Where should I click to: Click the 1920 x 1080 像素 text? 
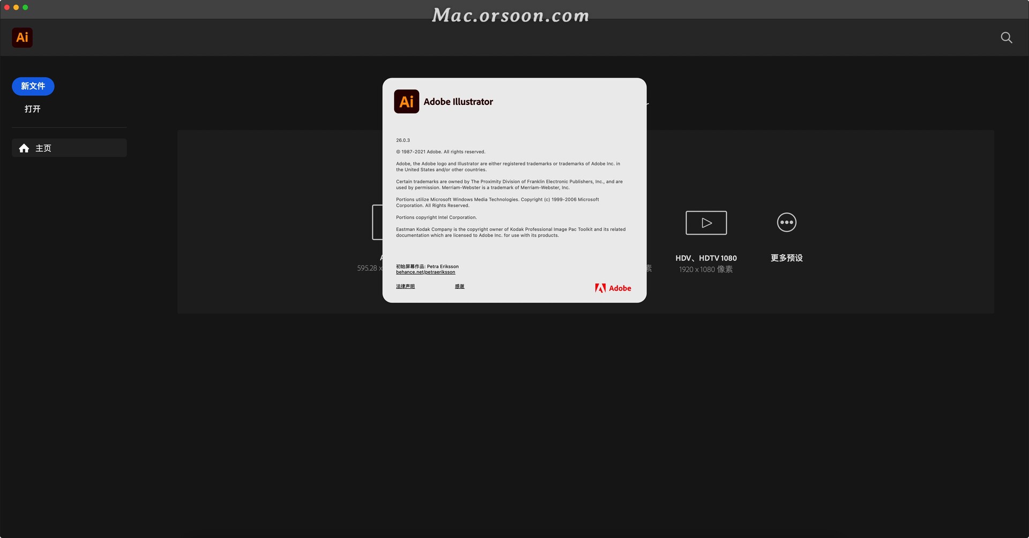coord(706,269)
